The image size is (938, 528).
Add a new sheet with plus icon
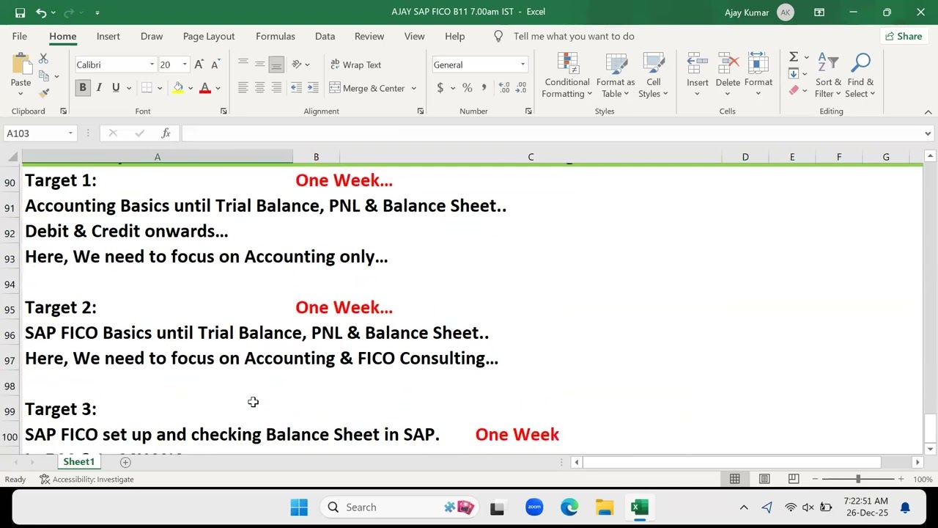pyautogui.click(x=125, y=462)
